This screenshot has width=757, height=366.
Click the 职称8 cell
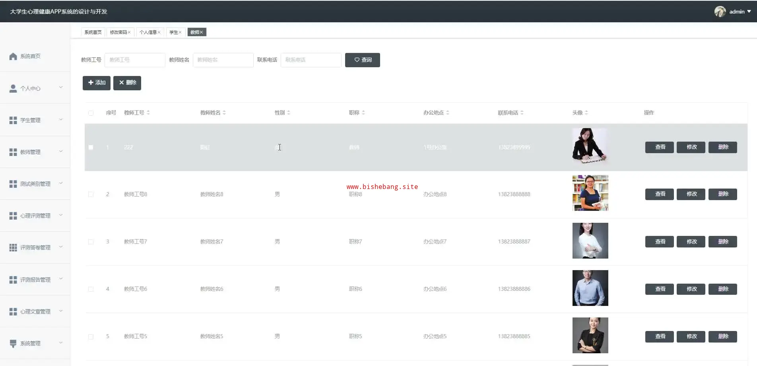[x=355, y=194]
